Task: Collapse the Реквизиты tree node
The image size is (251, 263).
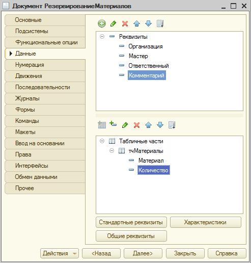Action: point(102,36)
